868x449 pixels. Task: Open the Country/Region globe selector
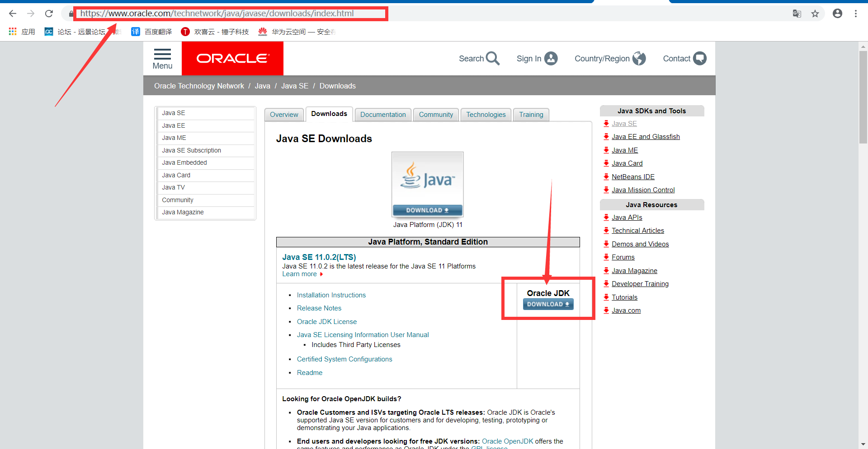[639, 58]
